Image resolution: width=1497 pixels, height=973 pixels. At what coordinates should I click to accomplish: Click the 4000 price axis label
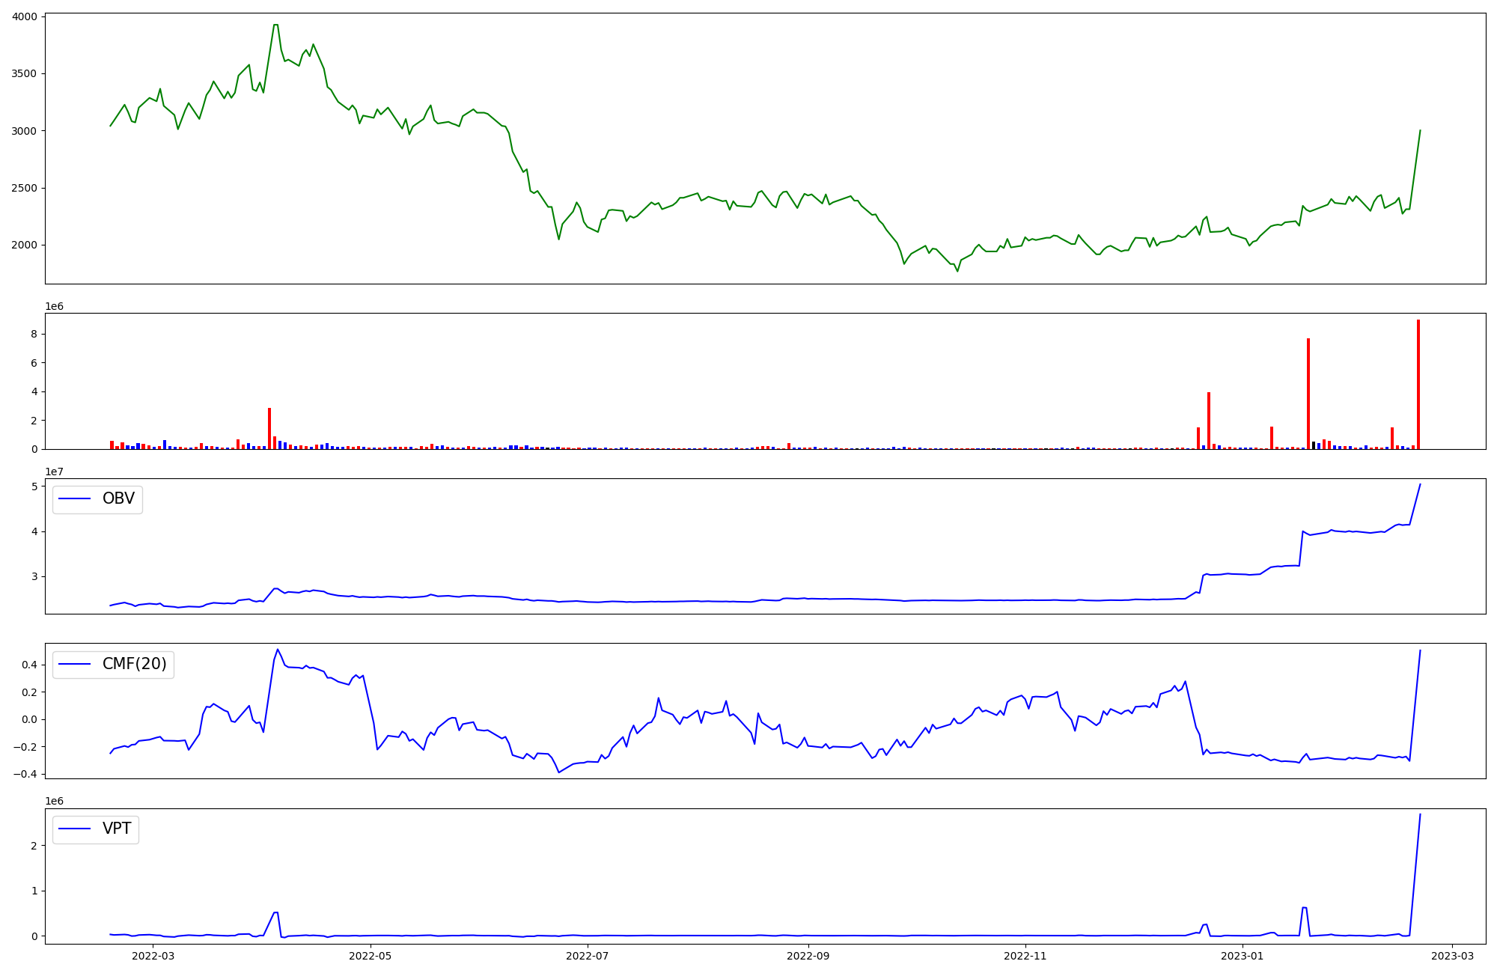25,17
